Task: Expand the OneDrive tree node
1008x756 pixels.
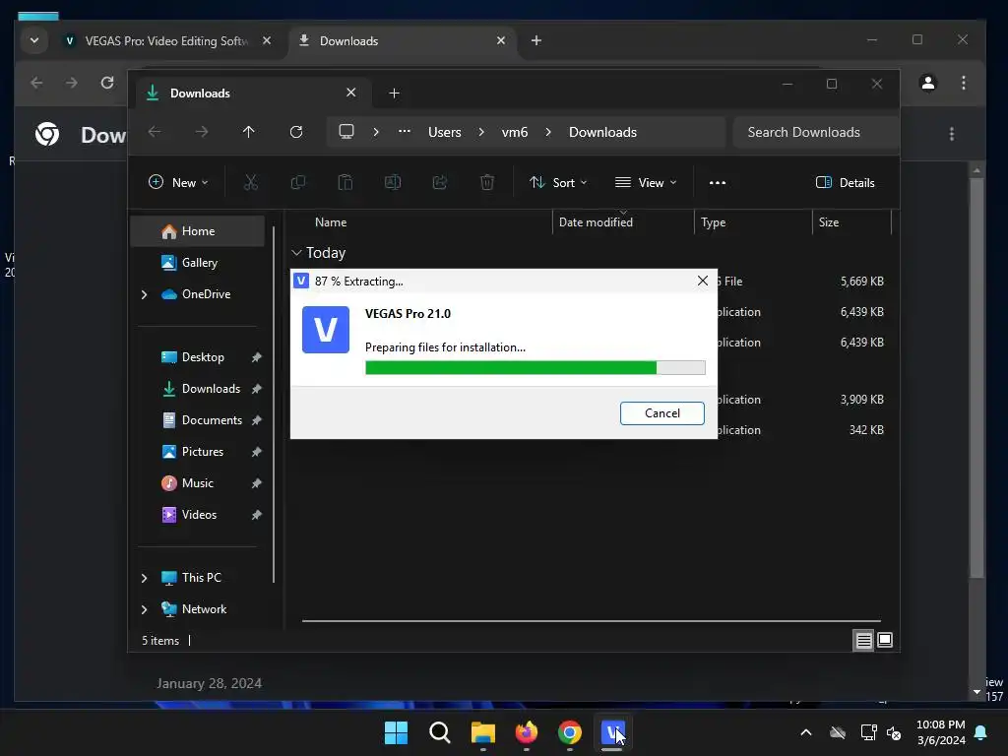Action: coord(144,294)
